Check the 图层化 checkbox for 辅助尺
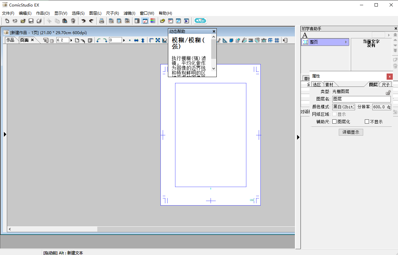Screen dimensions: 398x255 click(334, 121)
